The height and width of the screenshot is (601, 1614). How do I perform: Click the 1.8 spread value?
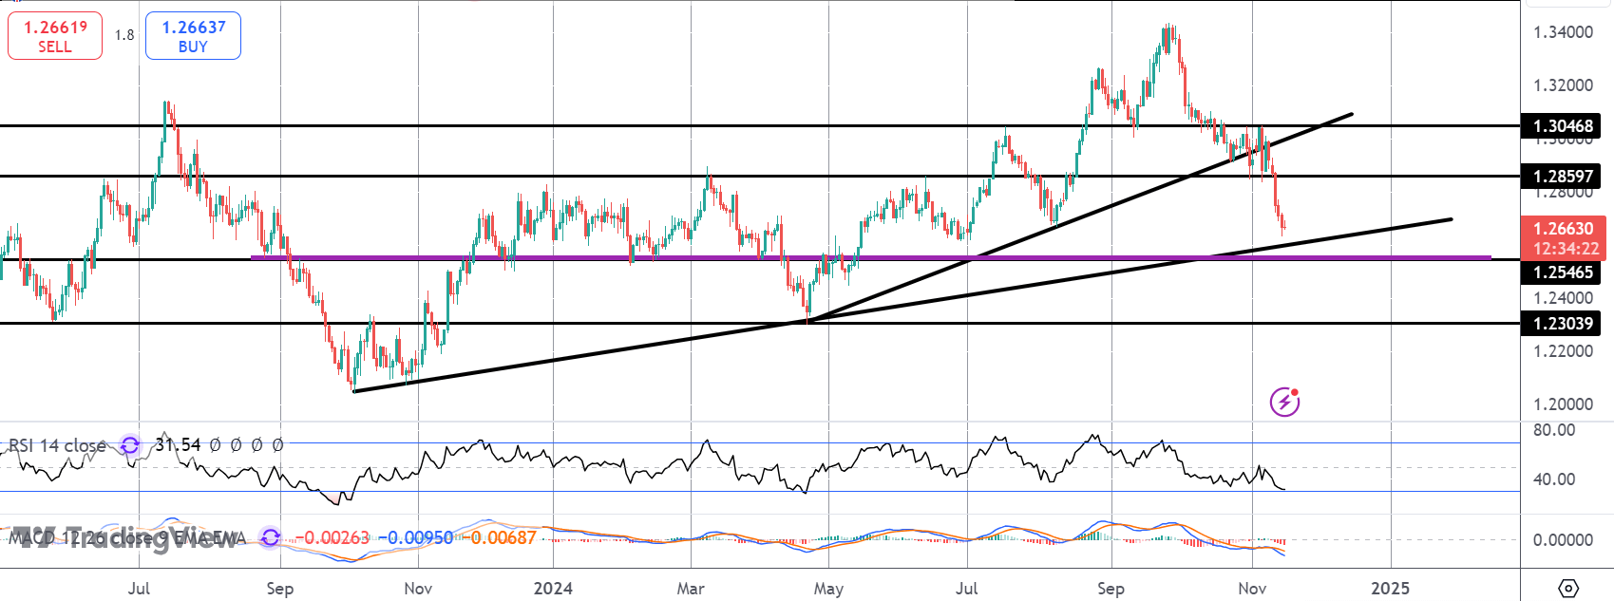124,35
